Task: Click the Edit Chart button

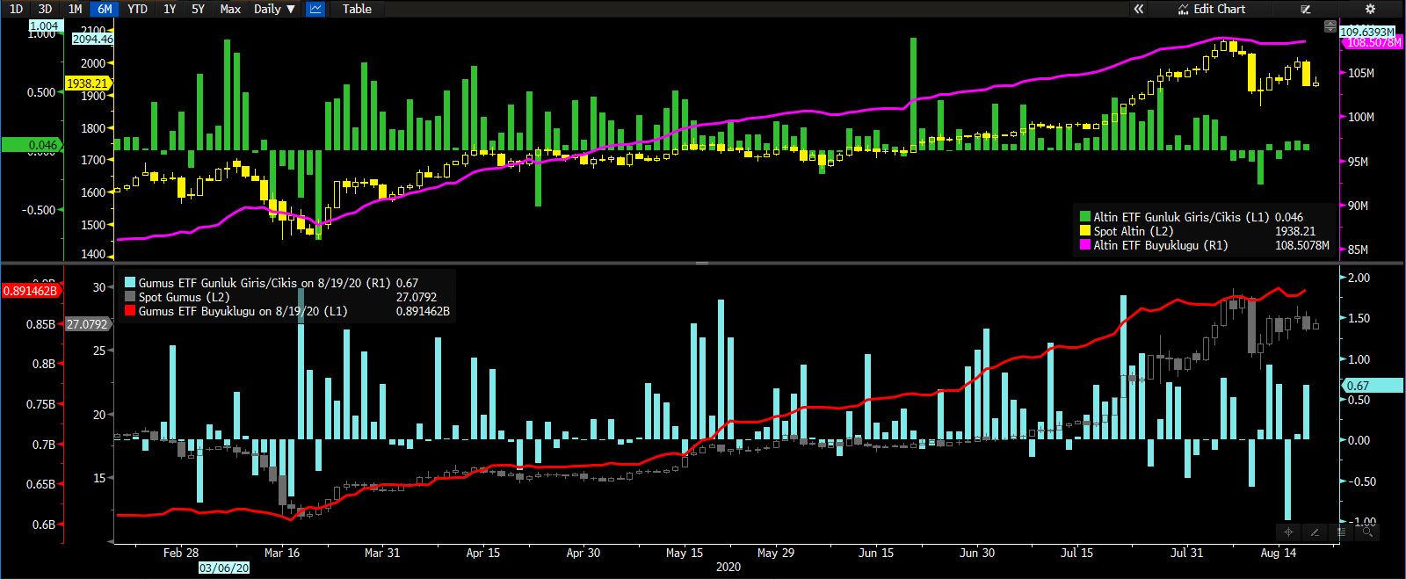Action: coord(1212,9)
